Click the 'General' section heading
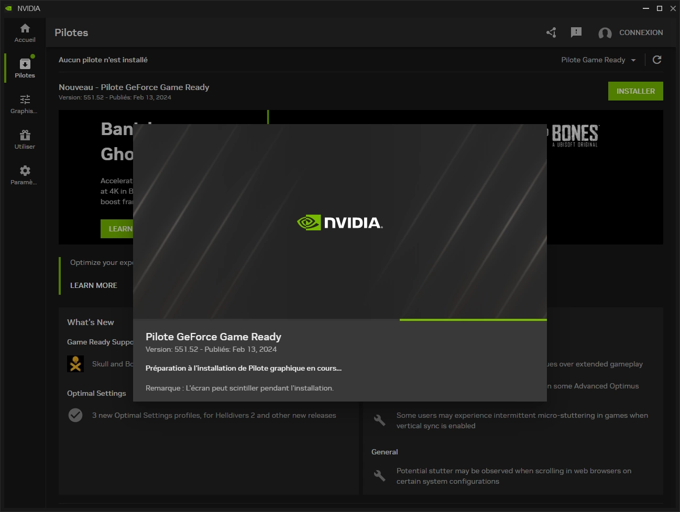This screenshot has height=512, width=680. (385, 452)
